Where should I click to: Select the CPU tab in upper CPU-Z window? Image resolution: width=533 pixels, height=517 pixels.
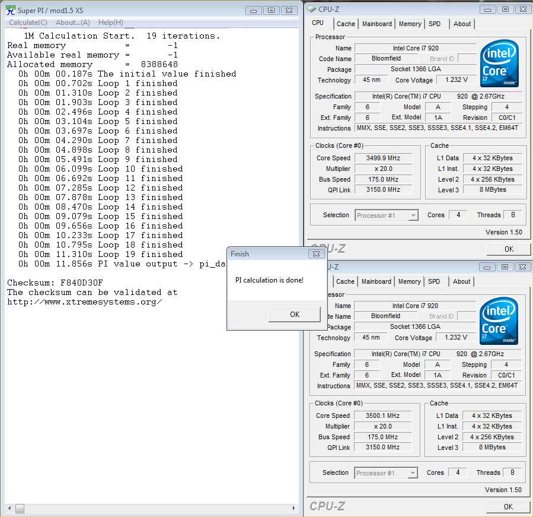click(x=318, y=23)
